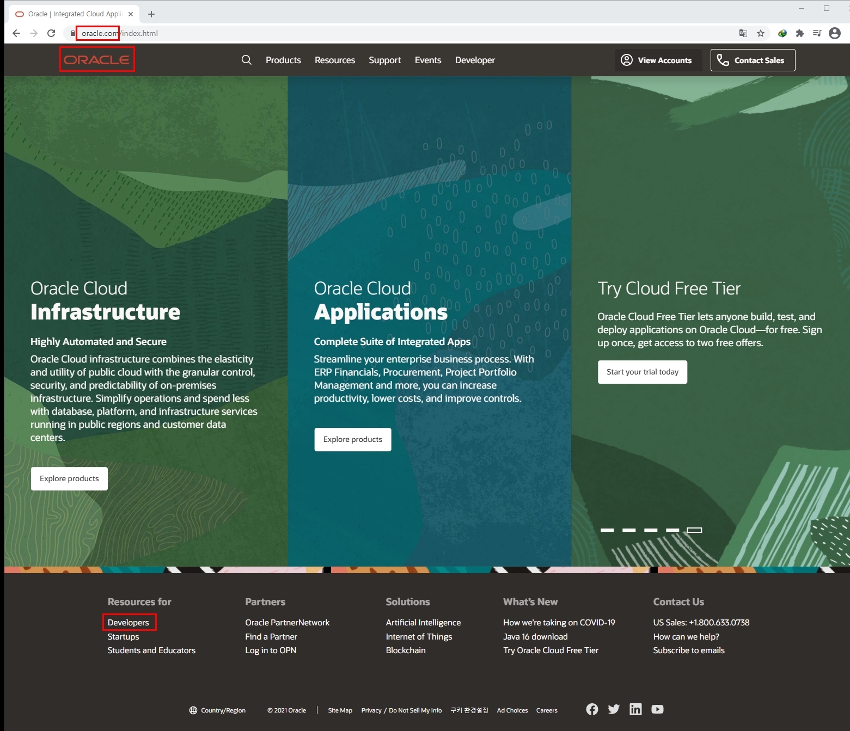This screenshot has width=850, height=731.
Task: Click the Country/Region globe link
Action: pos(217,710)
